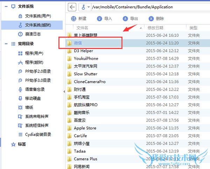Click date 2015-07-06 17:03 in 手机淘宝 row
Viewport: 210px width, 169px height.
pos(162,97)
